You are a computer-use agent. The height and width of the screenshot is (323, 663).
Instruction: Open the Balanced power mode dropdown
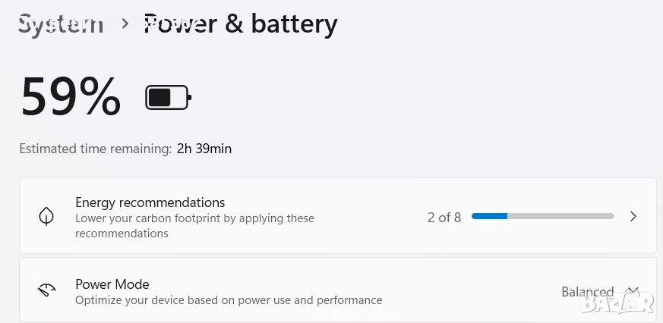[x=587, y=292]
